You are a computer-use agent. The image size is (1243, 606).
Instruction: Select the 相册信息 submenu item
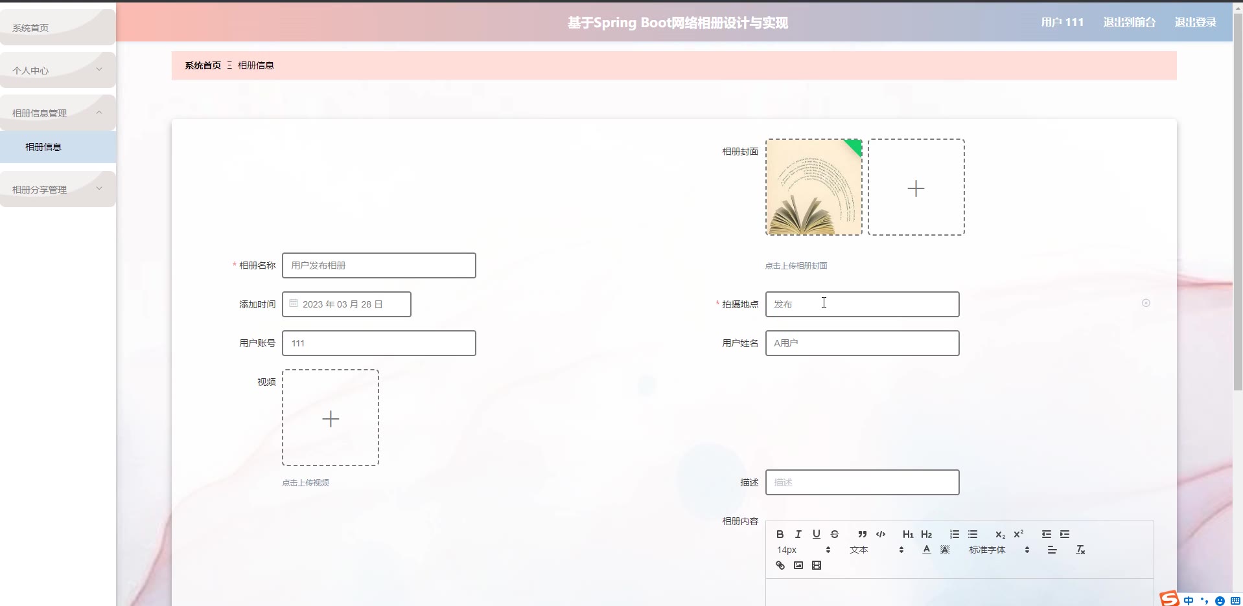pos(58,147)
